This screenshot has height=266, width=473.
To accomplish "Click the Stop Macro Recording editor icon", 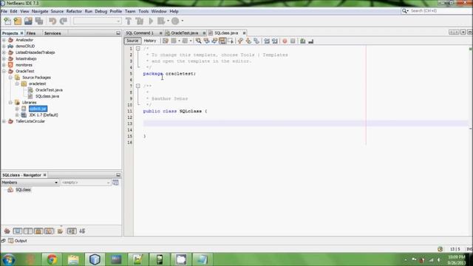I will 293,41.
